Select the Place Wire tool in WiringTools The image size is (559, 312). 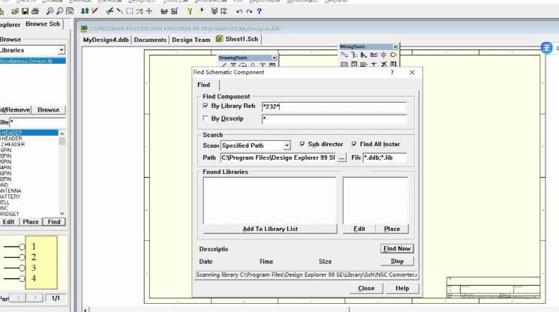coord(344,55)
